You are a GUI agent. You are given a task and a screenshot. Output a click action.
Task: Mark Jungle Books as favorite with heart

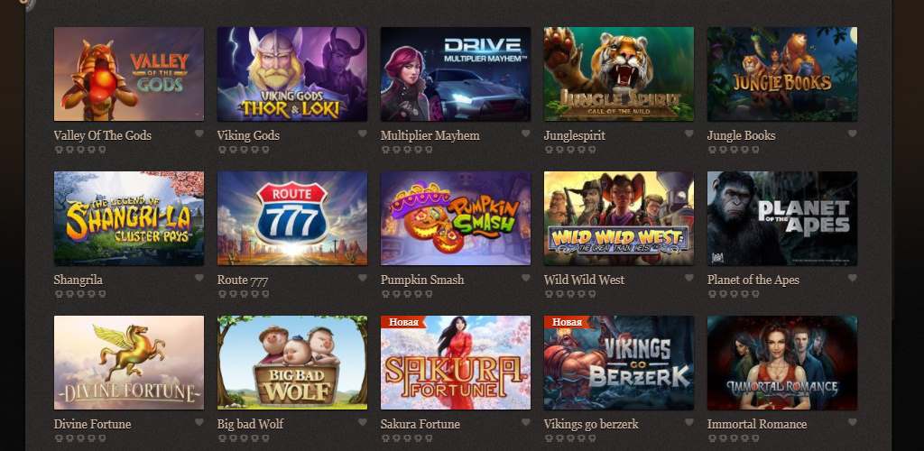click(x=852, y=133)
